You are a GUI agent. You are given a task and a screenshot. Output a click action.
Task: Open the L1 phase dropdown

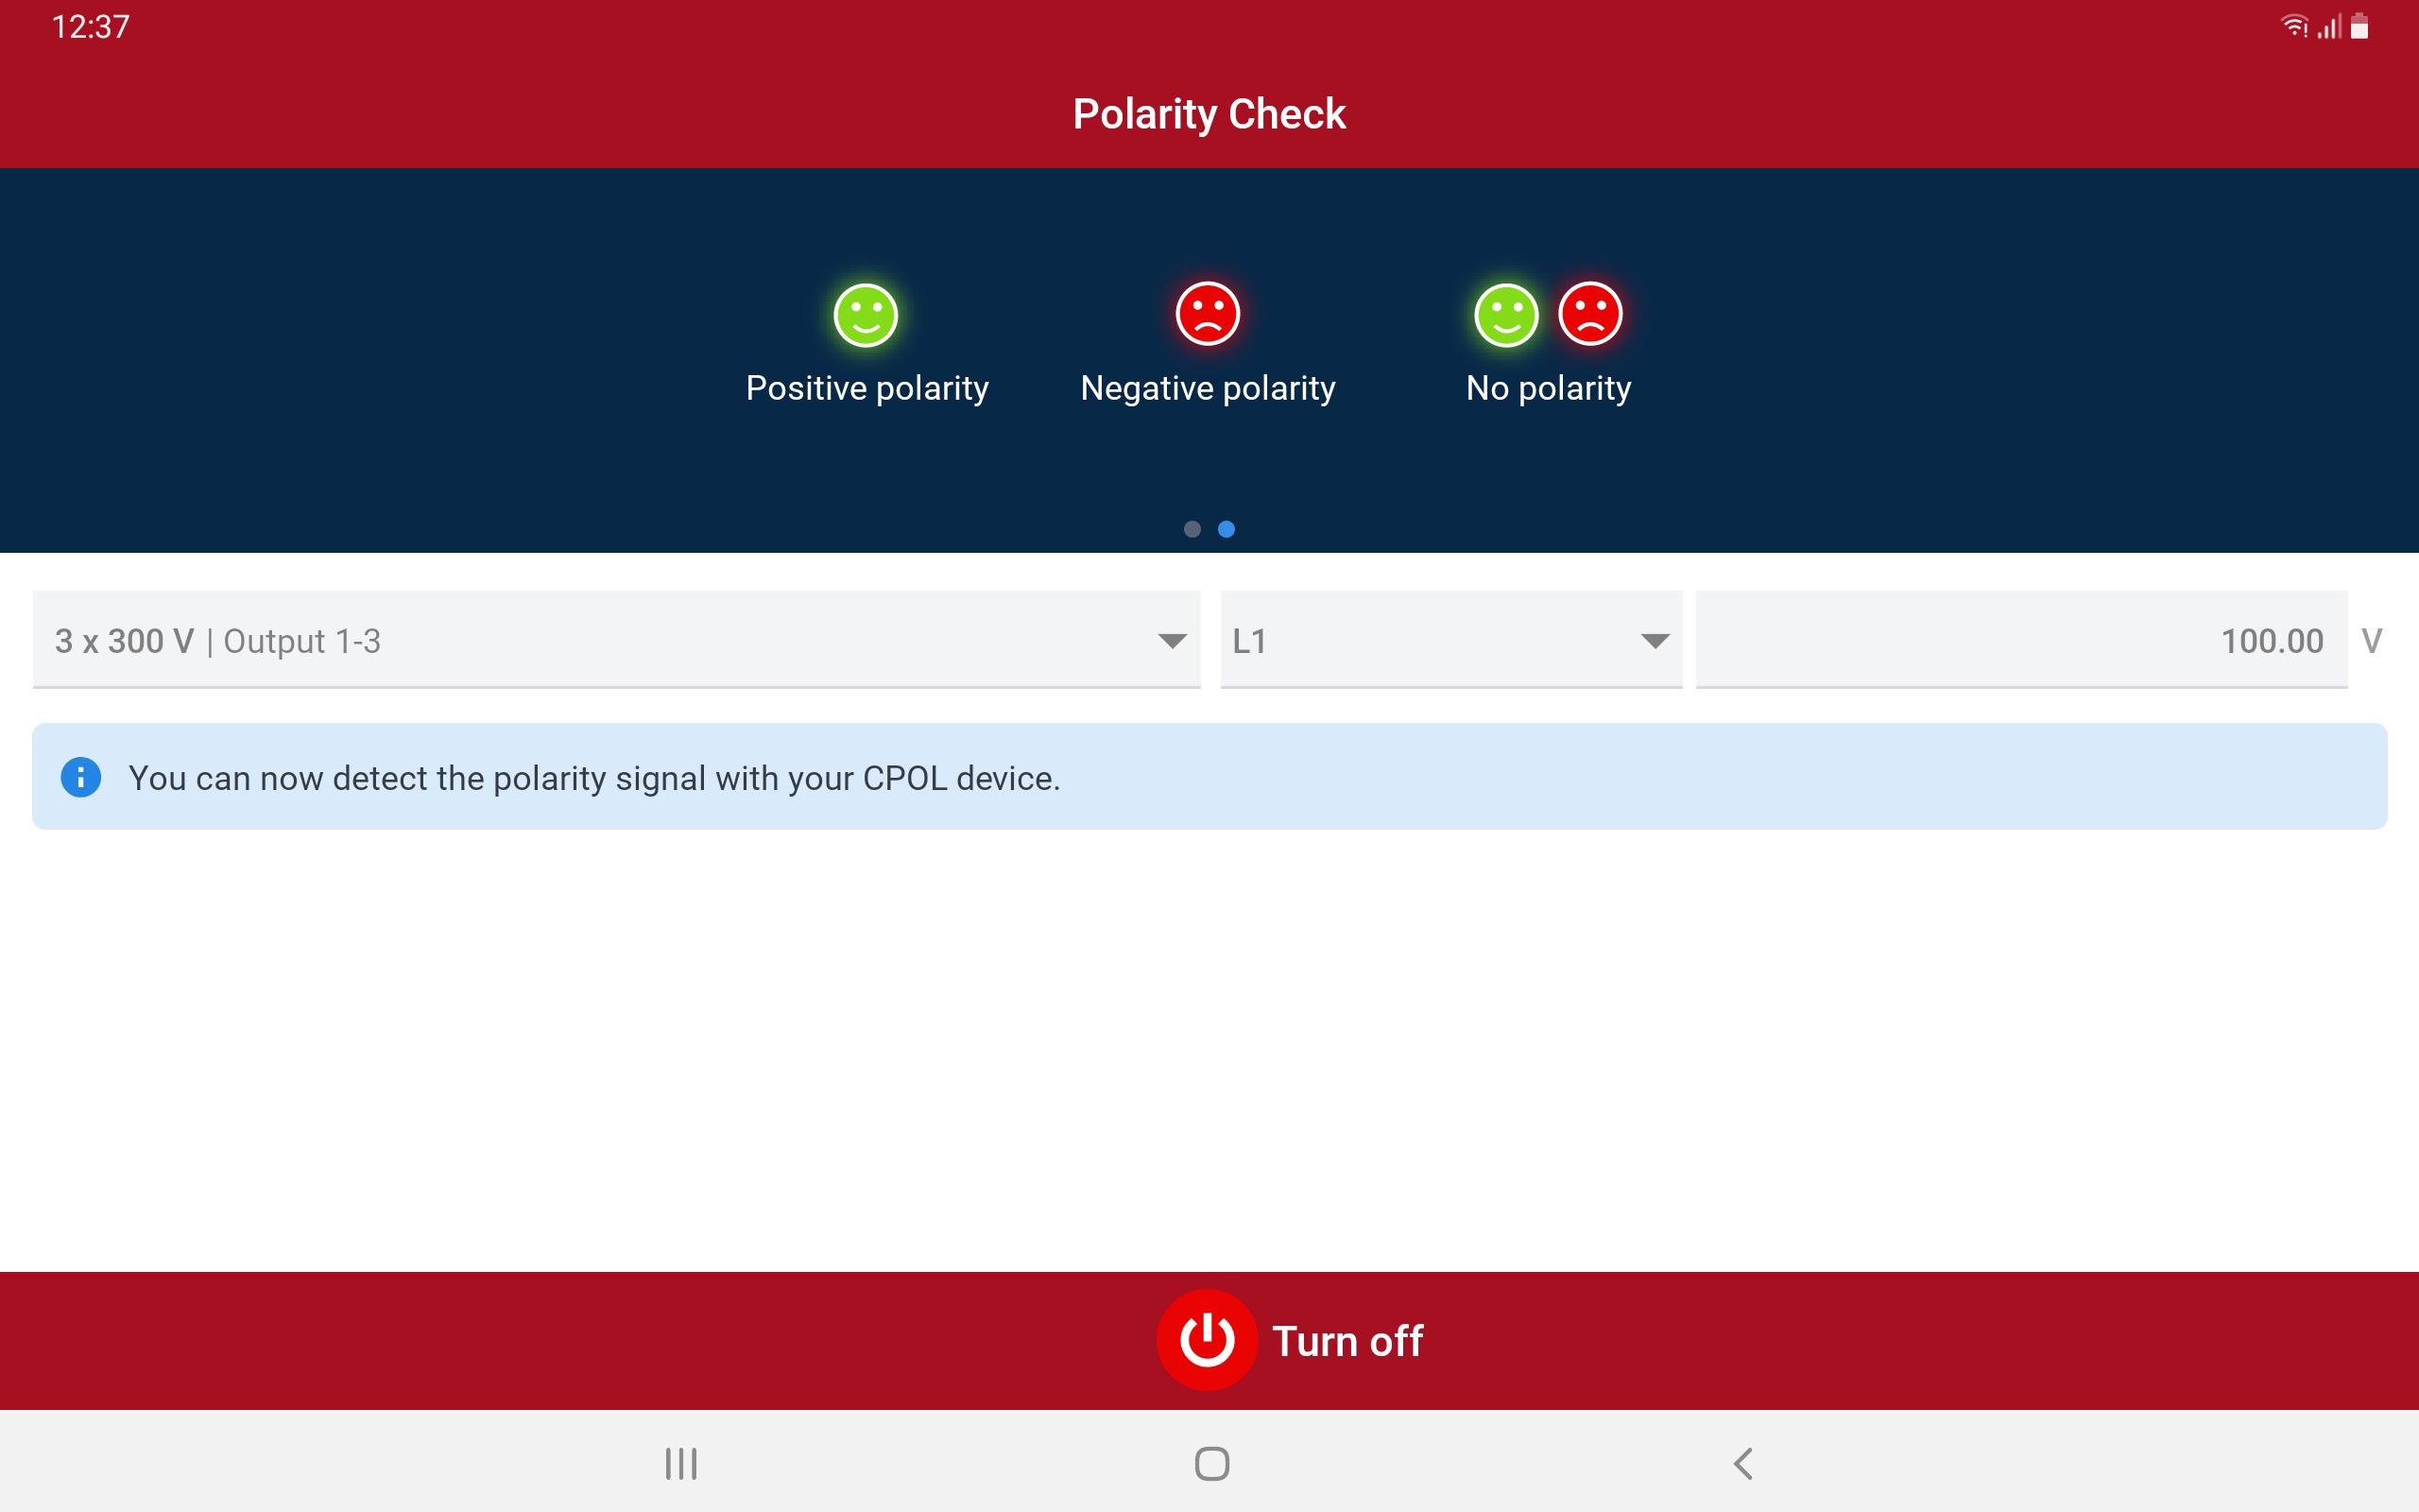point(1450,640)
